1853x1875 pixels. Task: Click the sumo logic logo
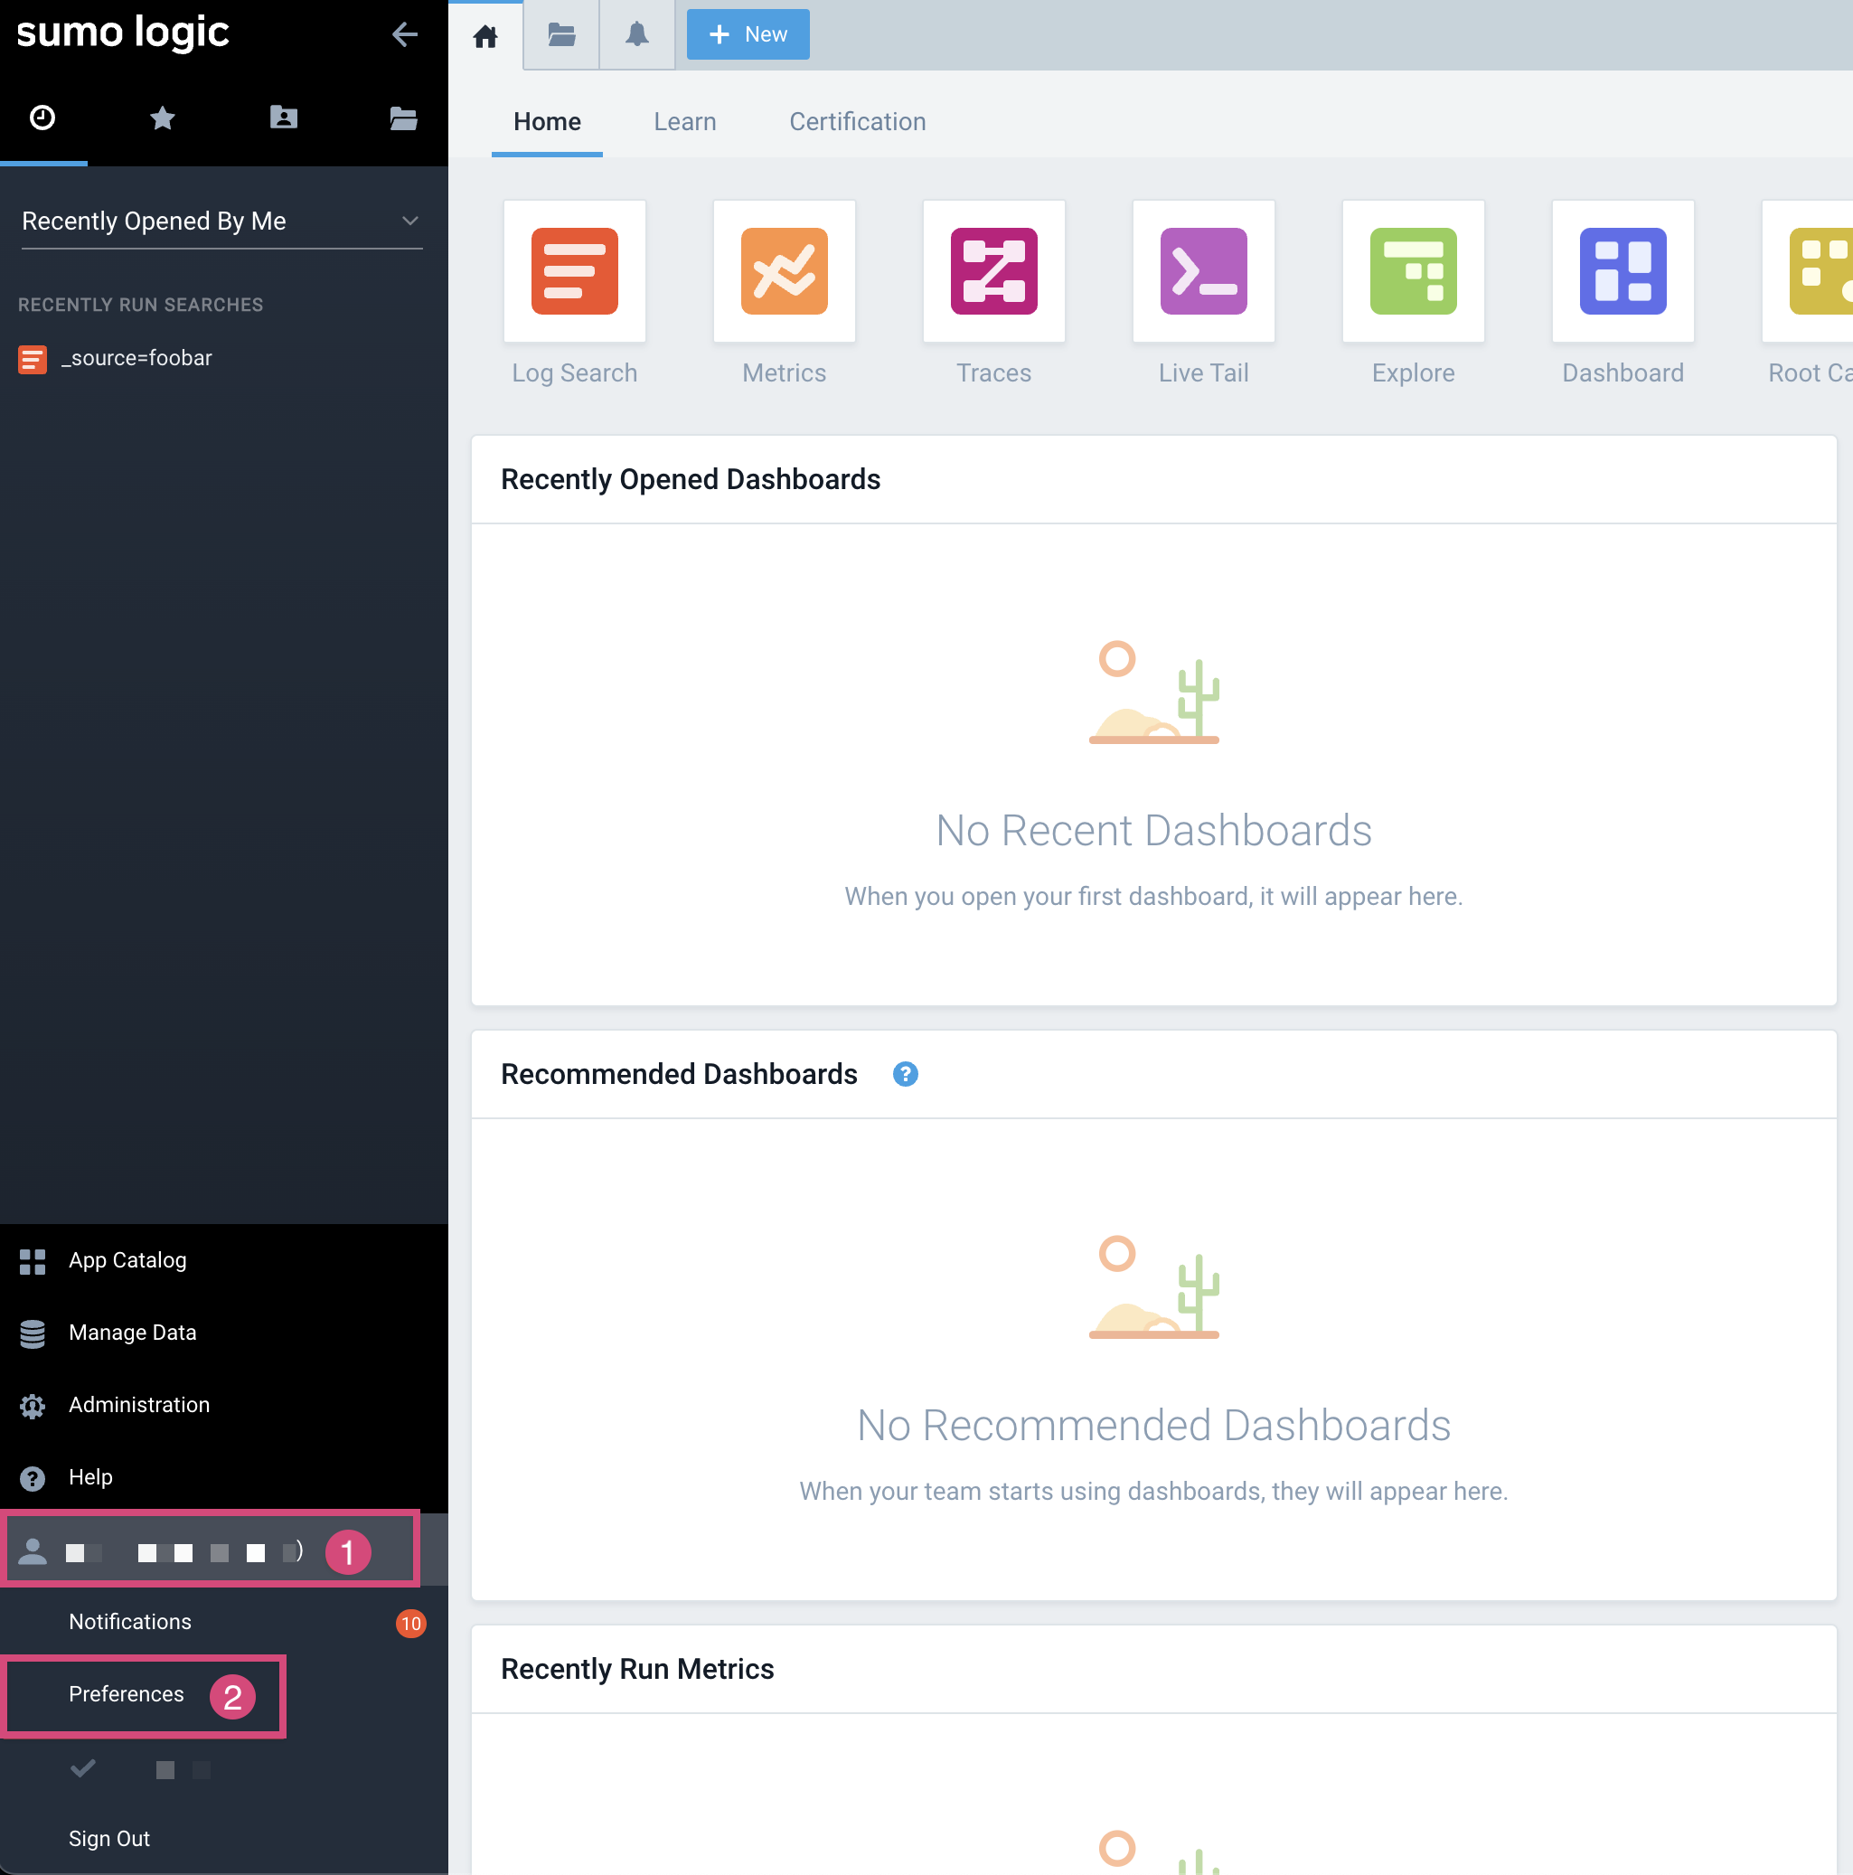click(x=123, y=33)
